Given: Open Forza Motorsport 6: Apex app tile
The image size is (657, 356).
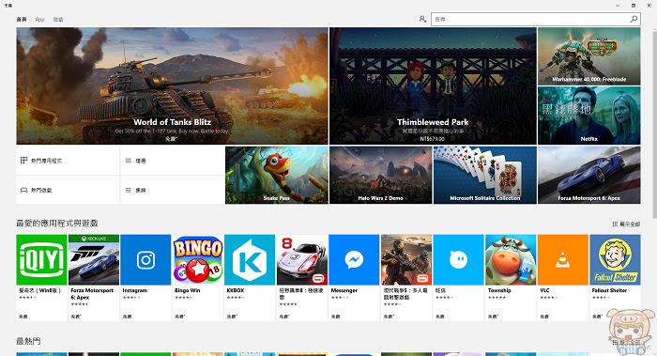Looking at the screenshot, I should pos(94,277).
